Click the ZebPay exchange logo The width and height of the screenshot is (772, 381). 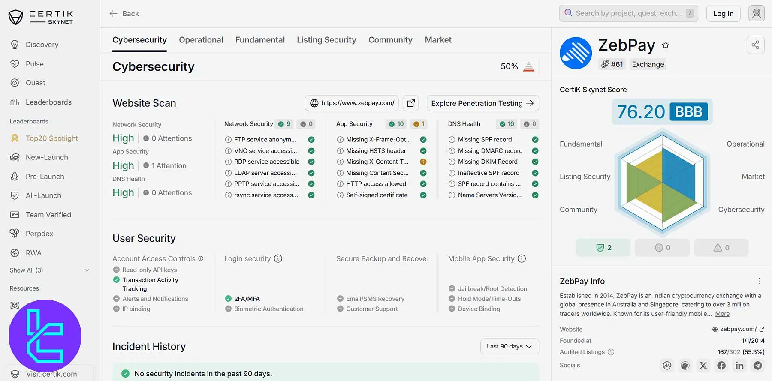[x=576, y=53]
